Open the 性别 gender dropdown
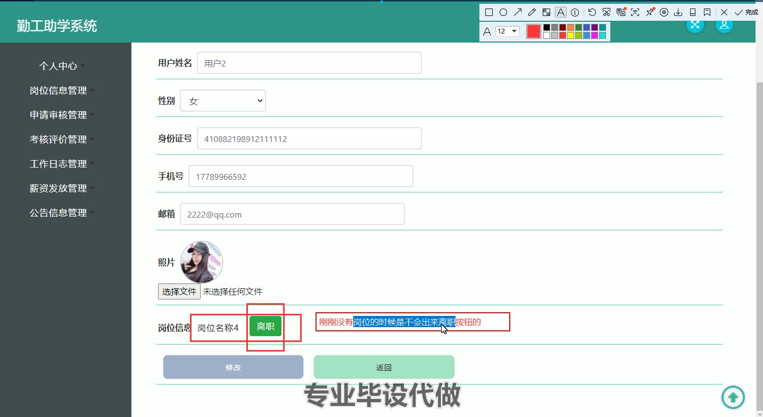Screen dimensions: 763x417 [223, 101]
